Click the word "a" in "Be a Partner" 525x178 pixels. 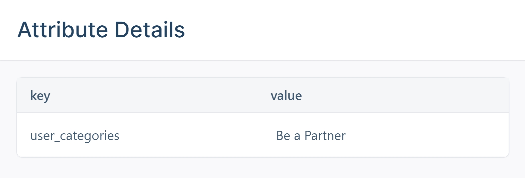[x=297, y=136]
